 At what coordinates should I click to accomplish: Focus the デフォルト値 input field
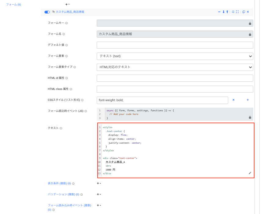coord(175,45)
